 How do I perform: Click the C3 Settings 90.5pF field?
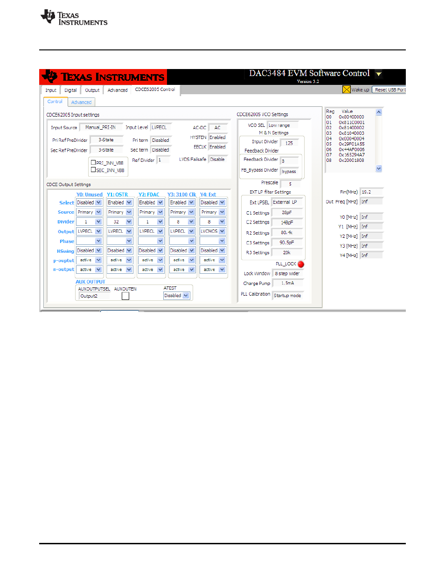tap(287, 243)
